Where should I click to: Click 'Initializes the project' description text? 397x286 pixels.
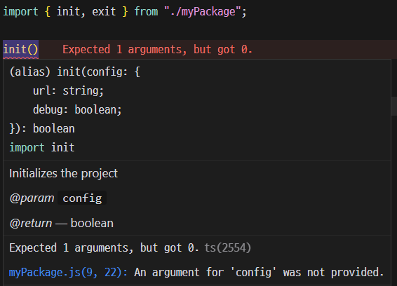tap(64, 174)
